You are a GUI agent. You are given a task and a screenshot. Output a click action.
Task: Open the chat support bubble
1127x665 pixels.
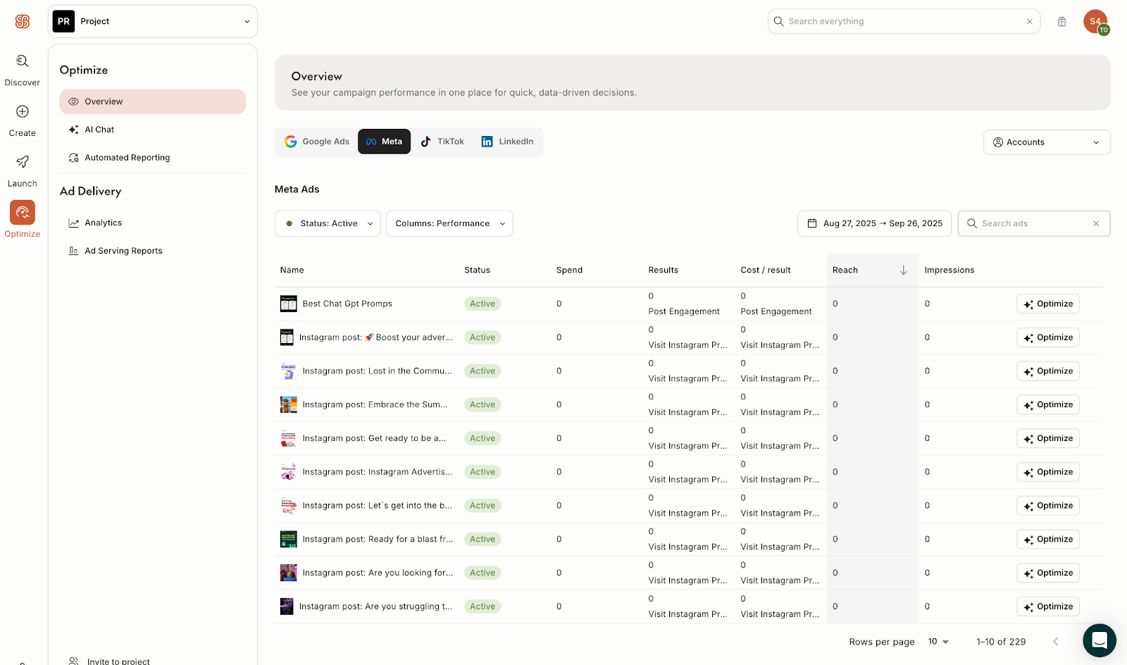1099,640
